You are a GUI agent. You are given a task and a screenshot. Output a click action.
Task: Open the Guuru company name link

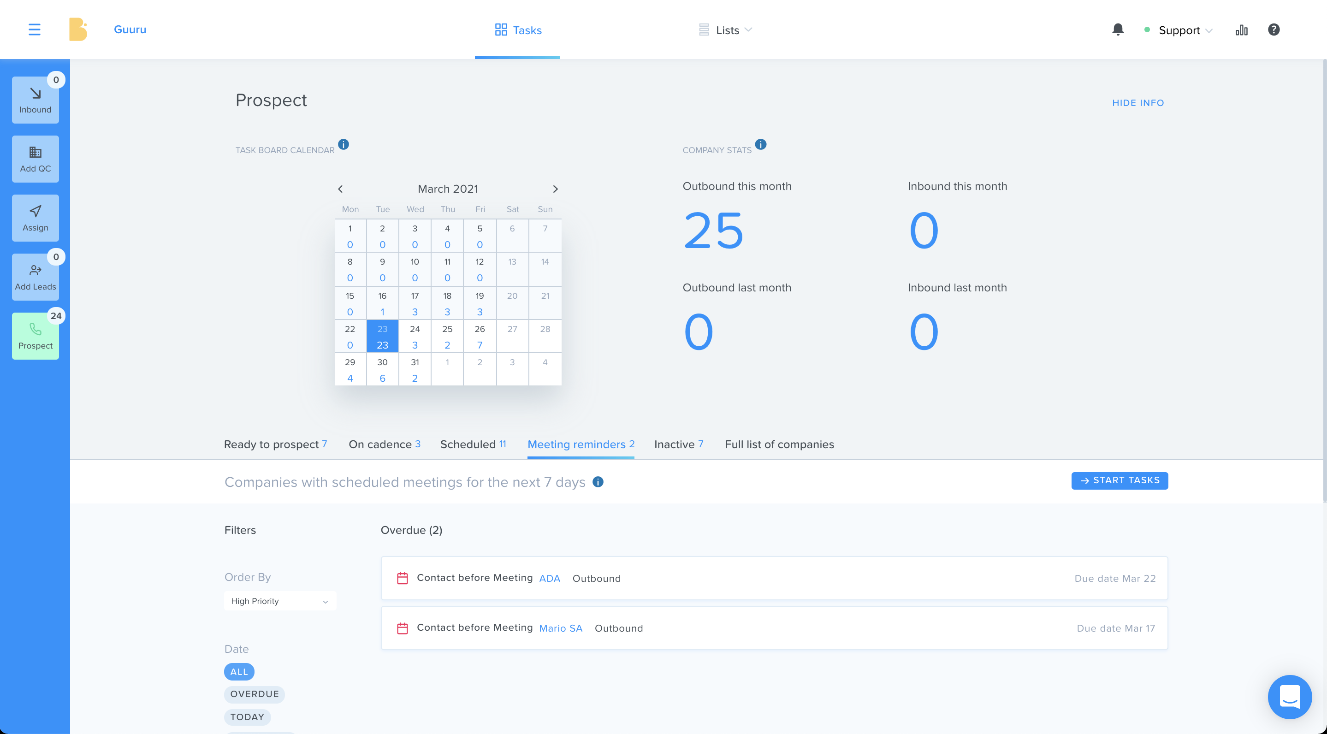coord(130,30)
